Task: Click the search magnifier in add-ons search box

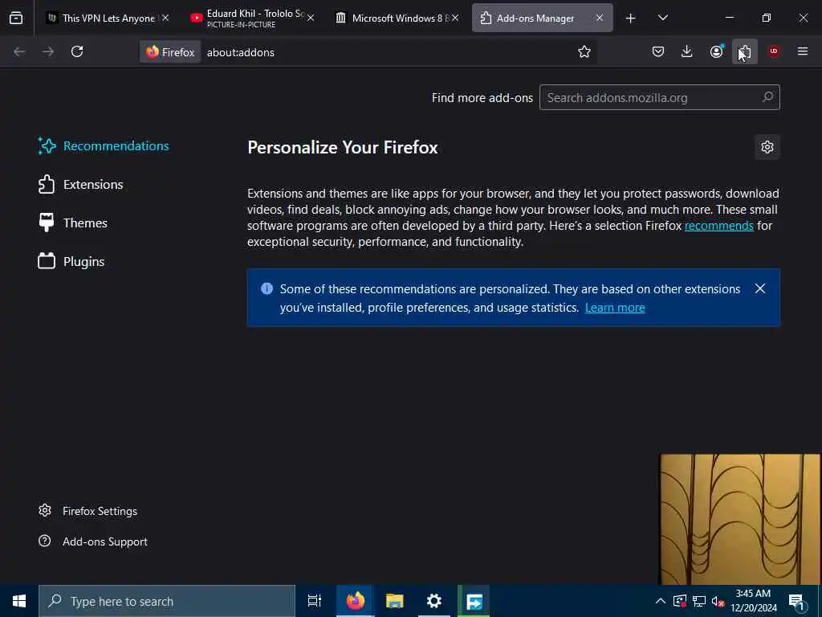Action: (x=767, y=97)
